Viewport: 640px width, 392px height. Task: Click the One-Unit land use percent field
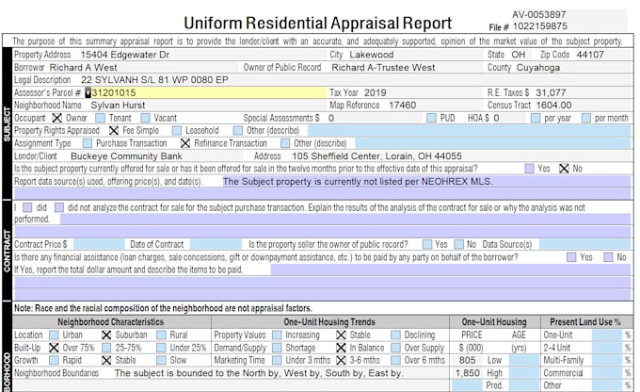coord(607,335)
